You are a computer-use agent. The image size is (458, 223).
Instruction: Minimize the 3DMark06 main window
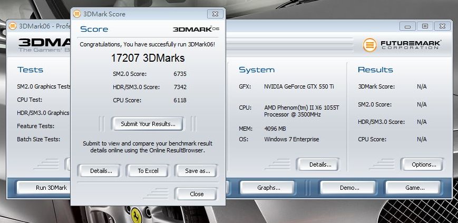407,26
